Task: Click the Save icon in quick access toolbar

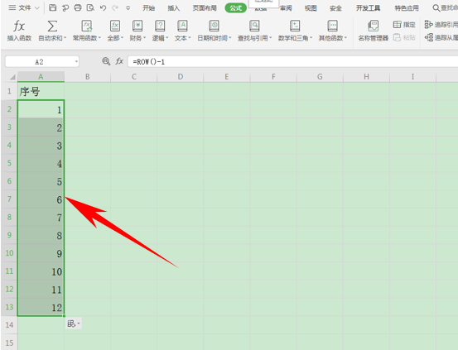Action: pos(52,8)
